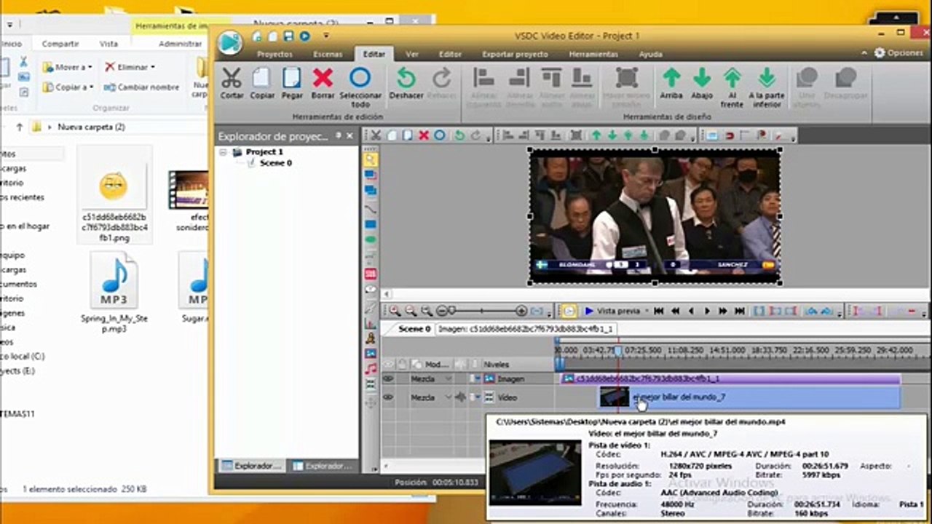Image resolution: width=932 pixels, height=524 pixels.
Task: Click the Cortar scissors icon in ribbon
Action: click(232, 79)
